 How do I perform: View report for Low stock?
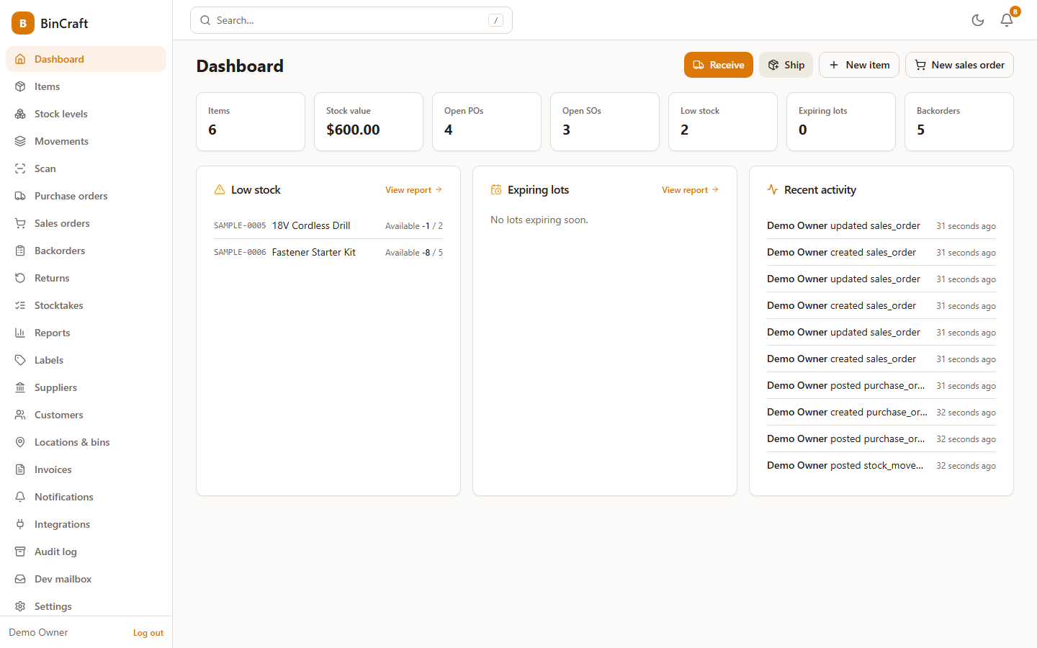click(x=414, y=190)
